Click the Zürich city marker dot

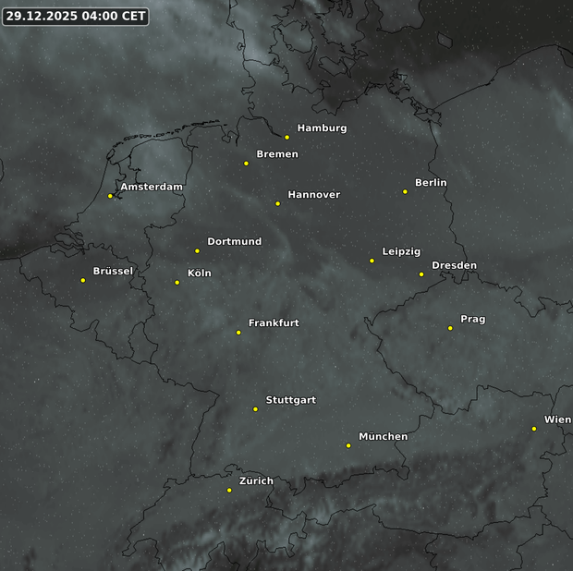click(229, 490)
